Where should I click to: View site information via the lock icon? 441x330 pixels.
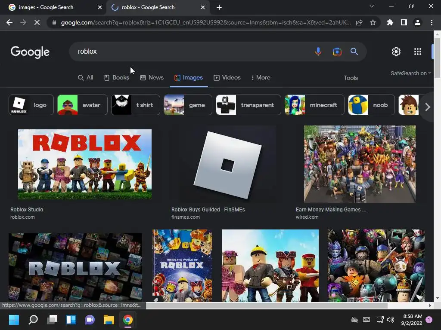pos(54,22)
